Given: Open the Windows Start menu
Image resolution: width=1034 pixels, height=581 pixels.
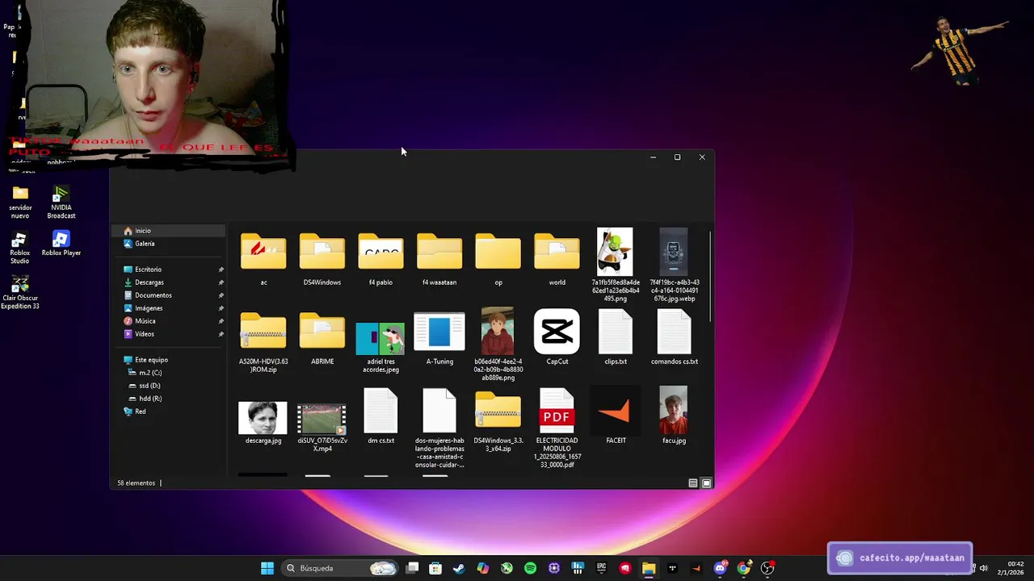Looking at the screenshot, I should pos(267,568).
